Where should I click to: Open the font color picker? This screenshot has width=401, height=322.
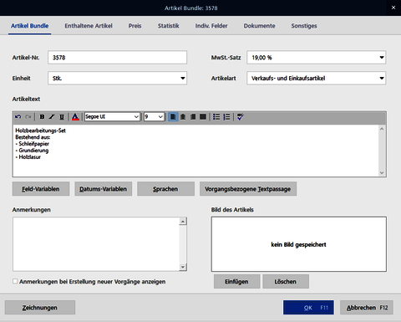75,117
